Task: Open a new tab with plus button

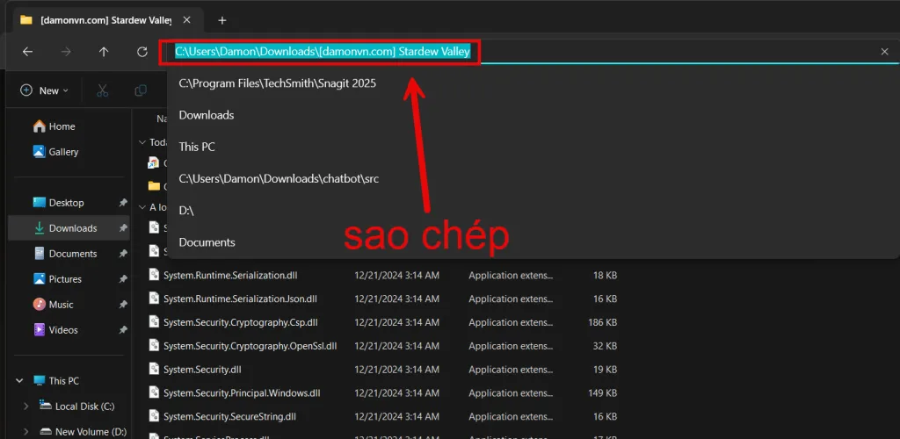Action: click(x=222, y=19)
